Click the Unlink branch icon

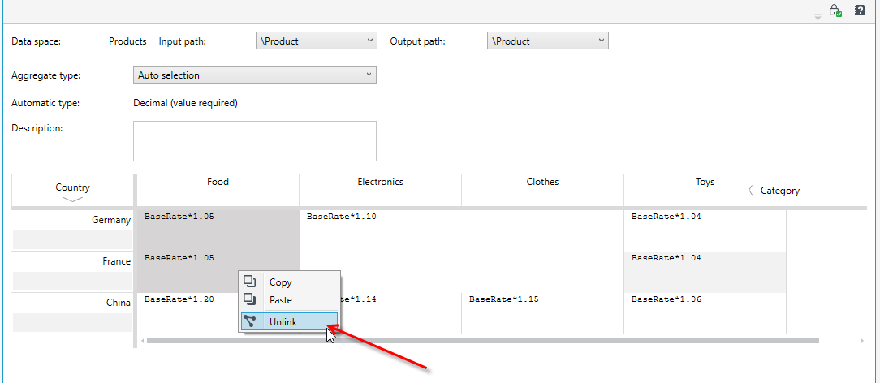pyautogui.click(x=250, y=321)
